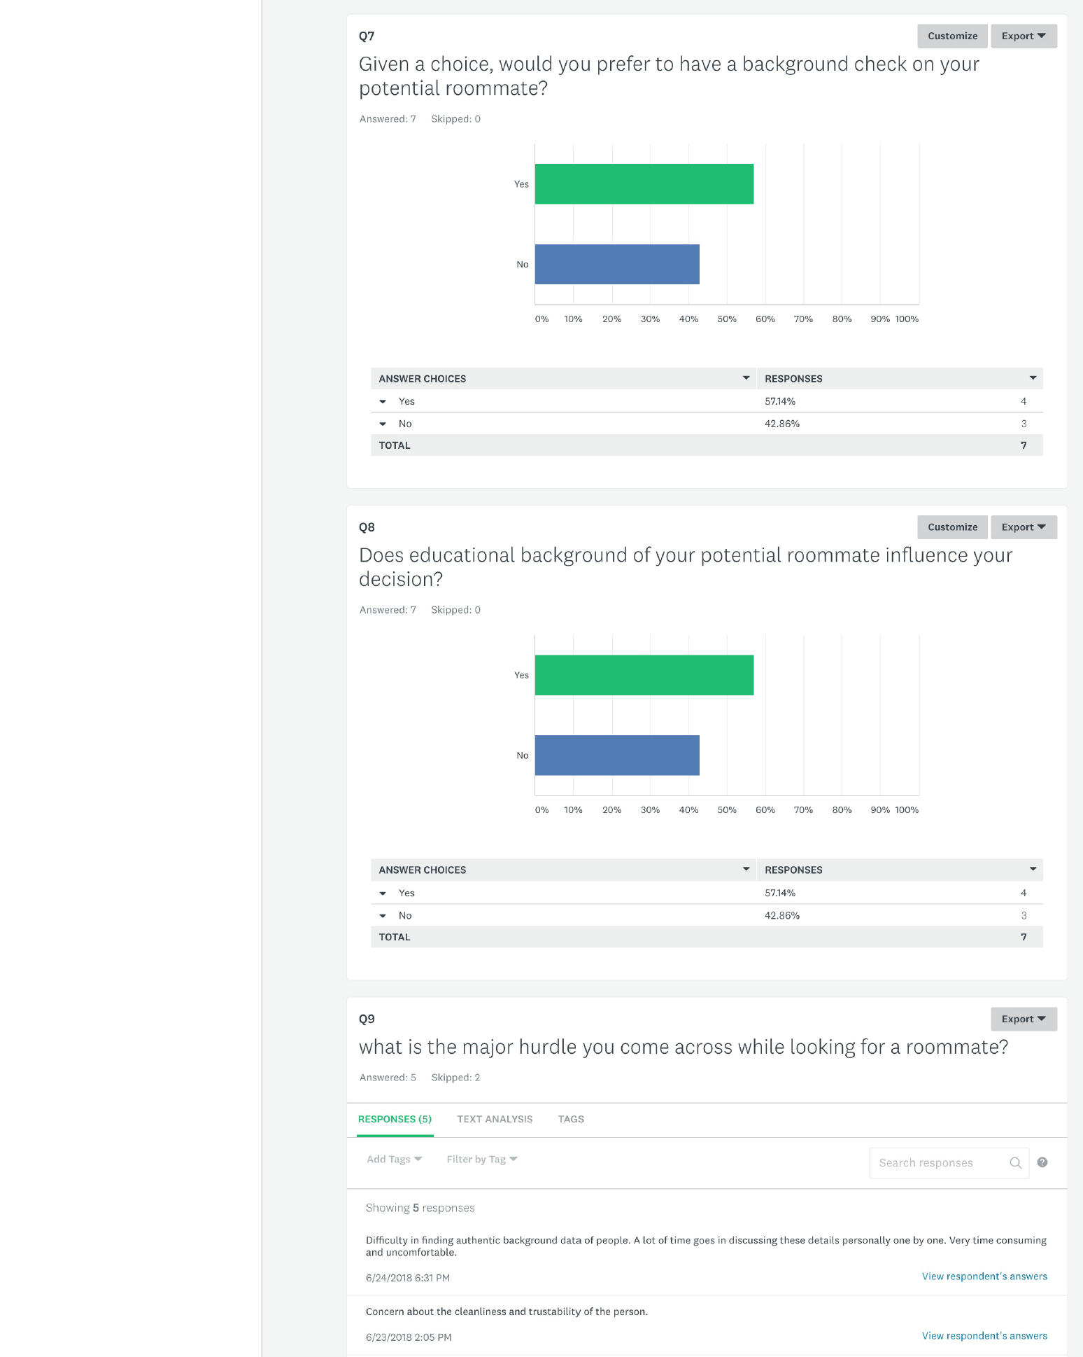This screenshot has height=1357, width=1083.
Task: Click Customize button for Q8
Action: point(952,527)
